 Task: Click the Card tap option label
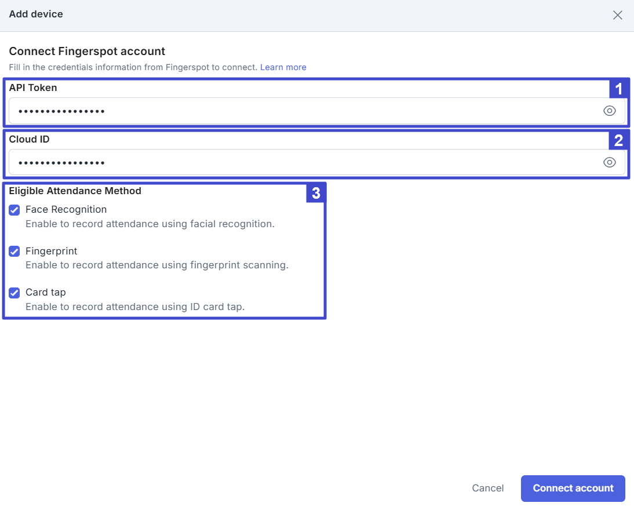[x=46, y=292]
